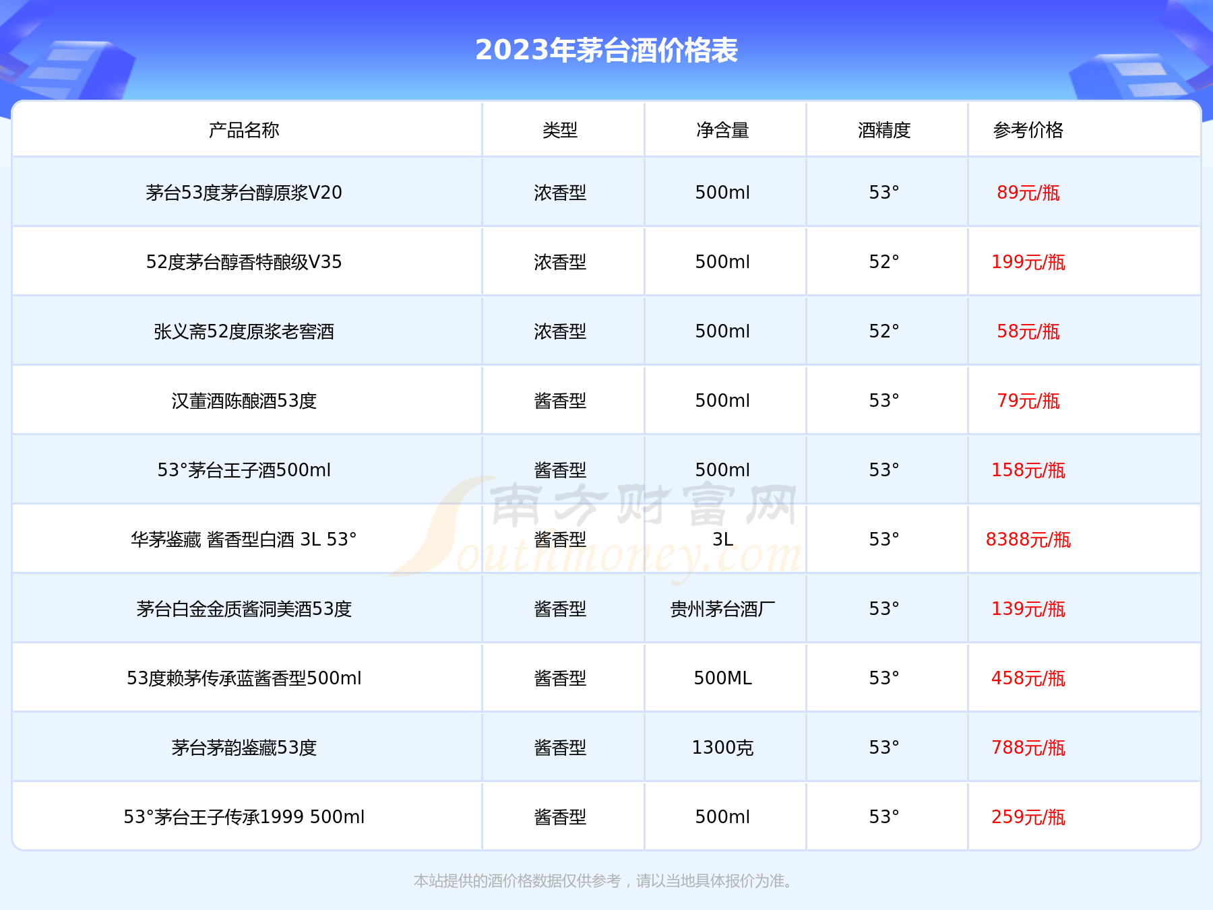Select product name 53°茅台王子酒500ml

point(244,470)
